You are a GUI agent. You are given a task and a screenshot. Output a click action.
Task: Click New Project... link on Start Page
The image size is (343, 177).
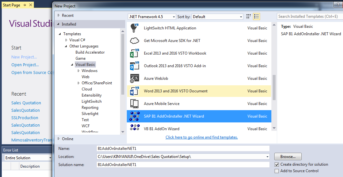[x=24, y=57]
